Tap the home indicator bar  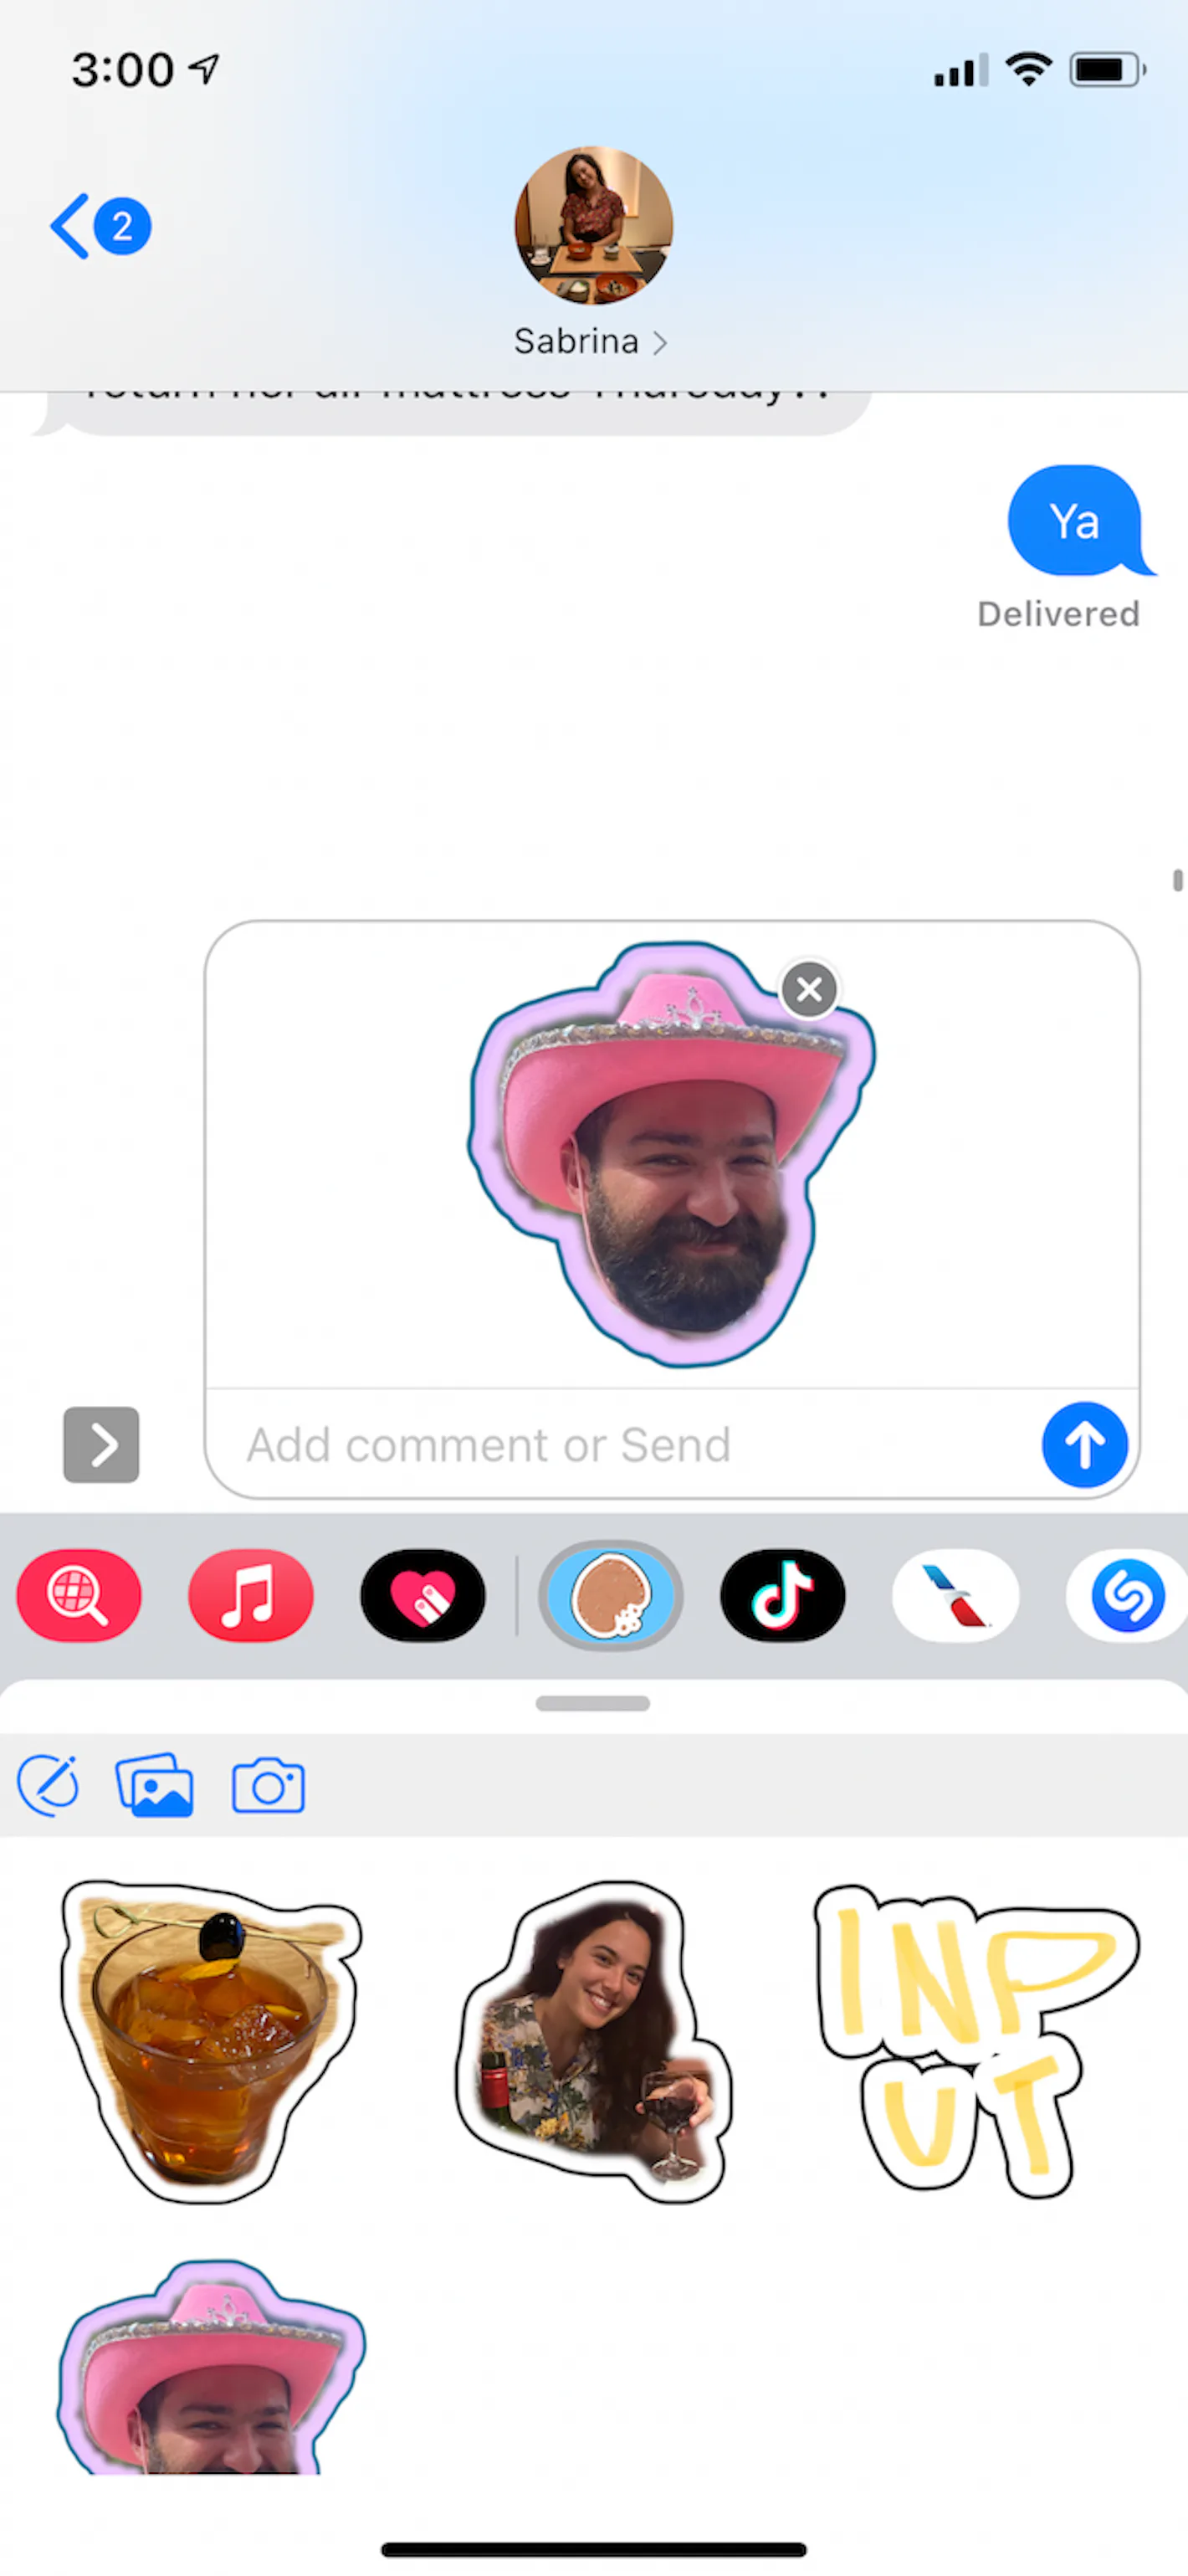[594, 2549]
